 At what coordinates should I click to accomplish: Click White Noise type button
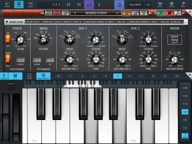[x=175, y=40]
